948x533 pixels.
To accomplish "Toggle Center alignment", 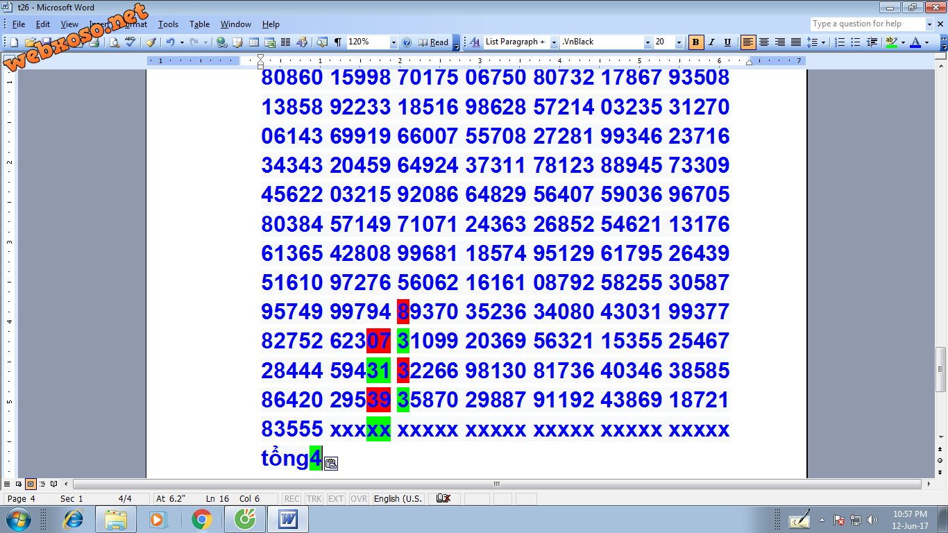I will (x=764, y=42).
